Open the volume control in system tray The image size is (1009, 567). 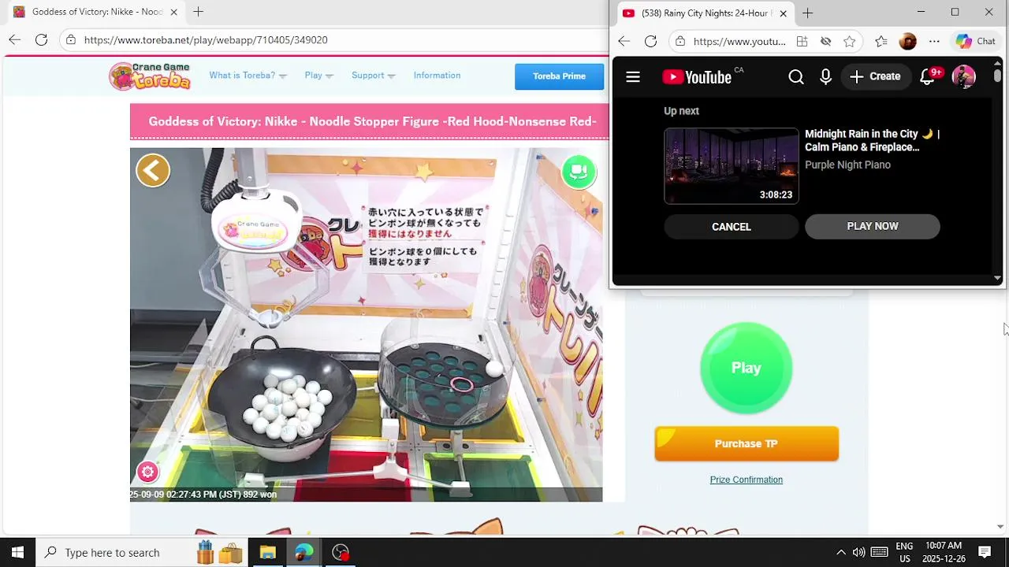[x=858, y=552]
